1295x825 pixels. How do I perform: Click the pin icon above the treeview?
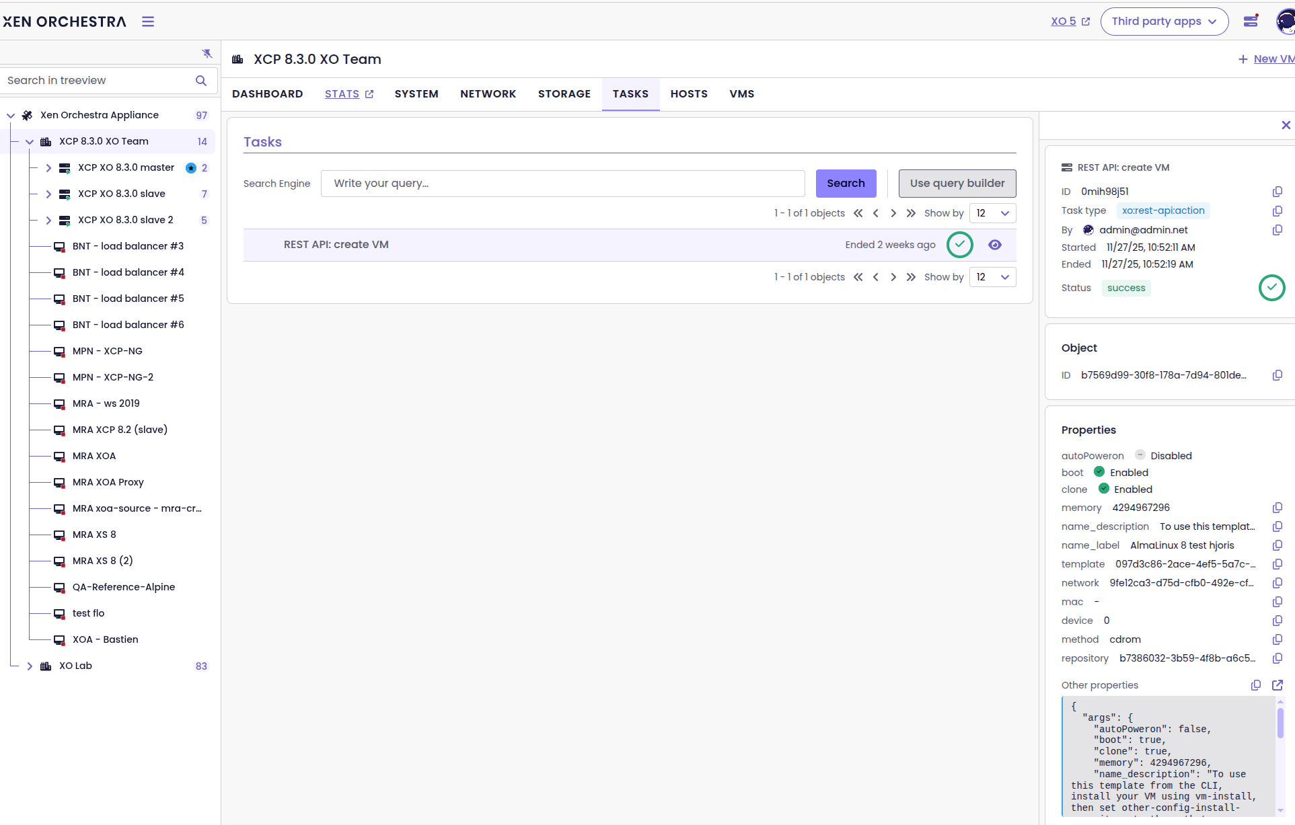(x=207, y=53)
